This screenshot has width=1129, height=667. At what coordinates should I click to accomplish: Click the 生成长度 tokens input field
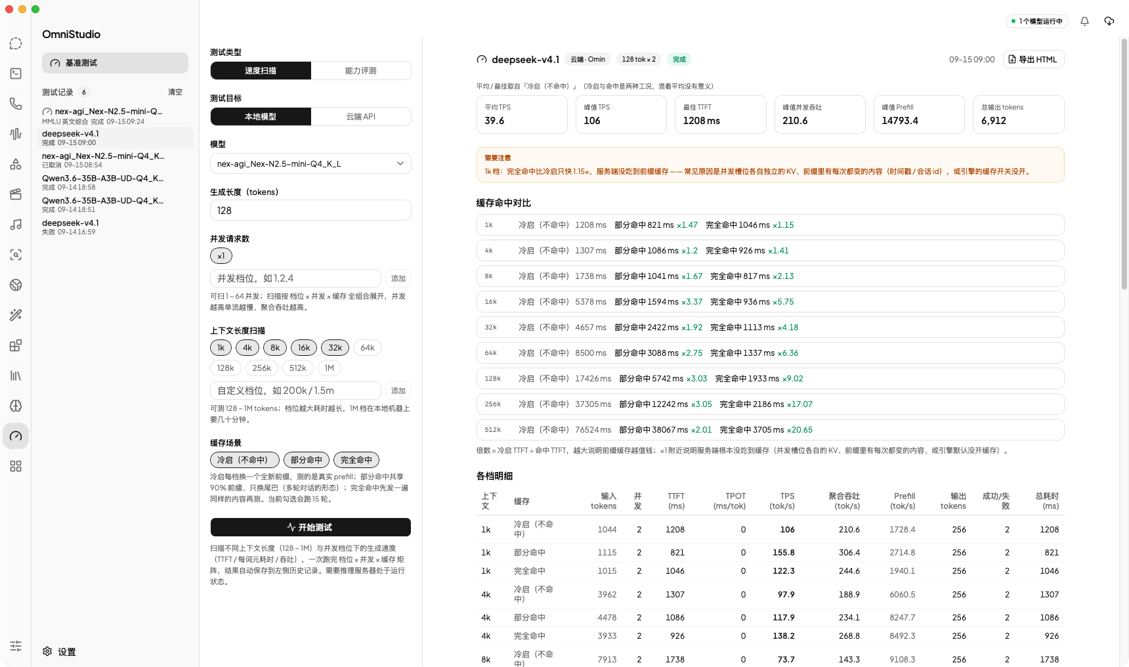[x=310, y=210]
